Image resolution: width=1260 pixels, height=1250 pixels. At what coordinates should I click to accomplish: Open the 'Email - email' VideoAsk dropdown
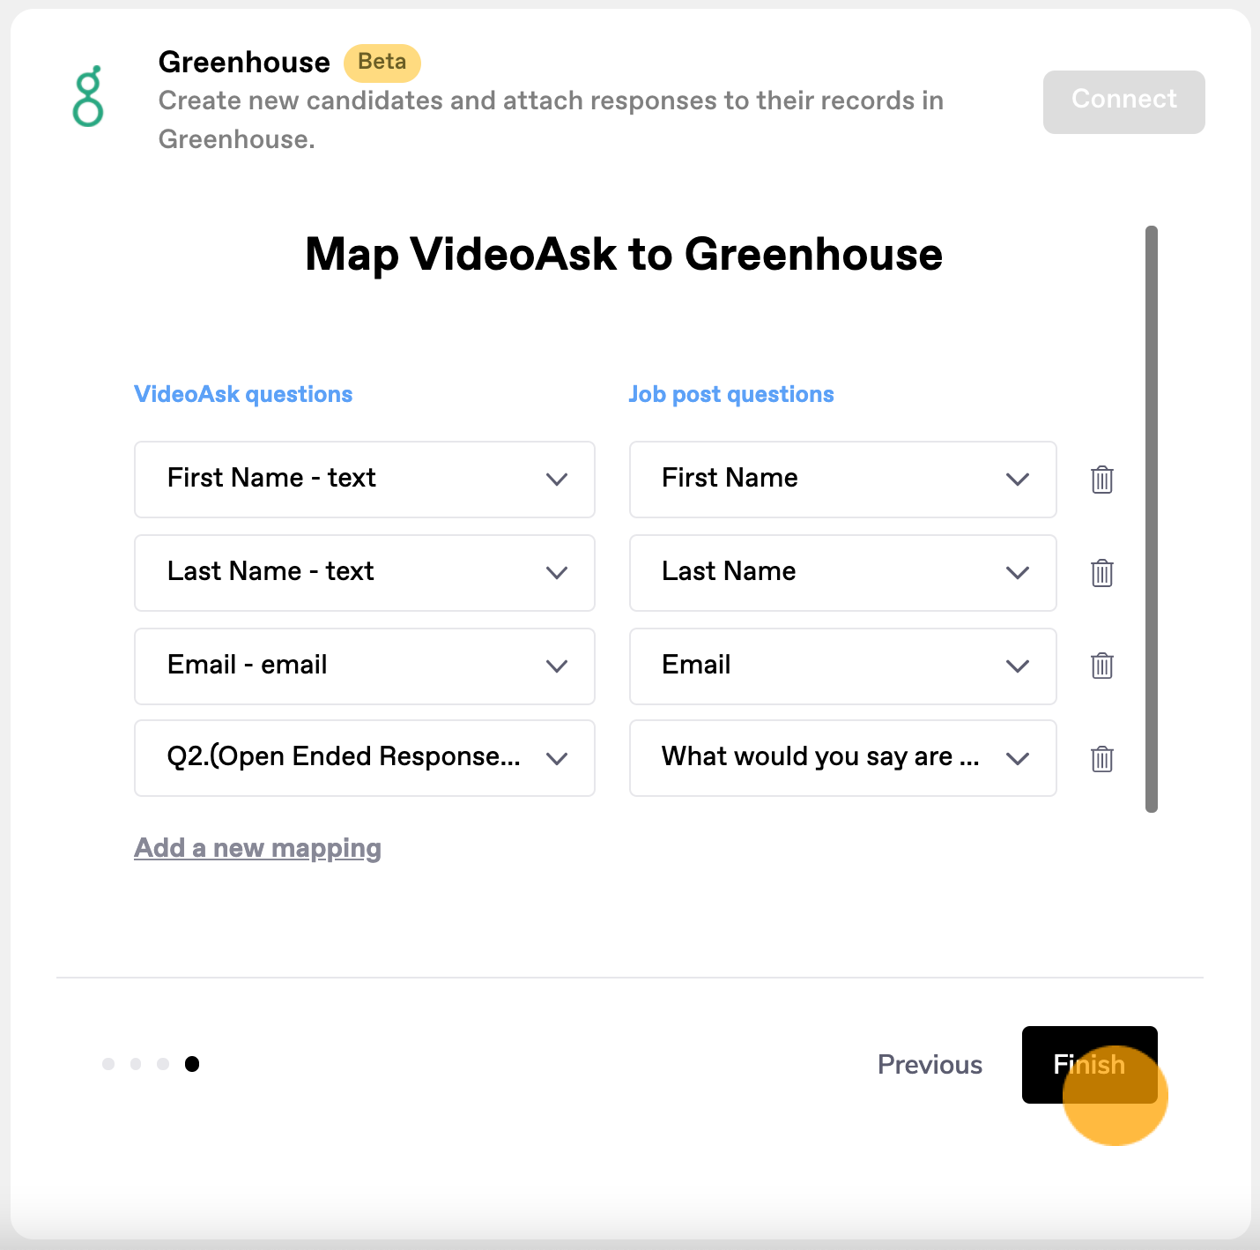(x=365, y=666)
